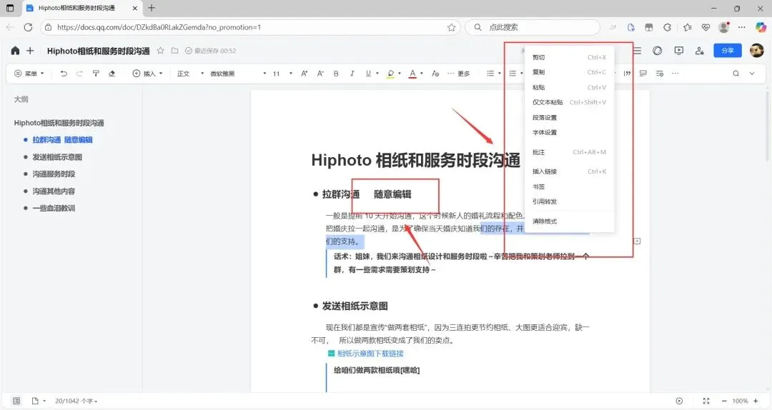
Task: Start presentation mode via screen icon
Action: (x=679, y=51)
